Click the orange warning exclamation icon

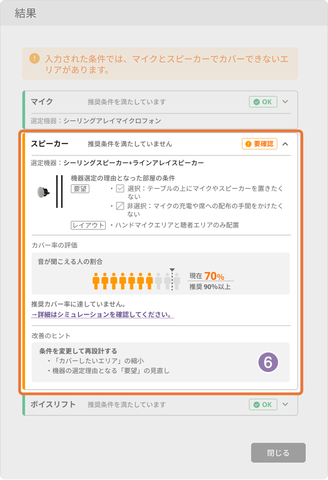[x=34, y=58]
